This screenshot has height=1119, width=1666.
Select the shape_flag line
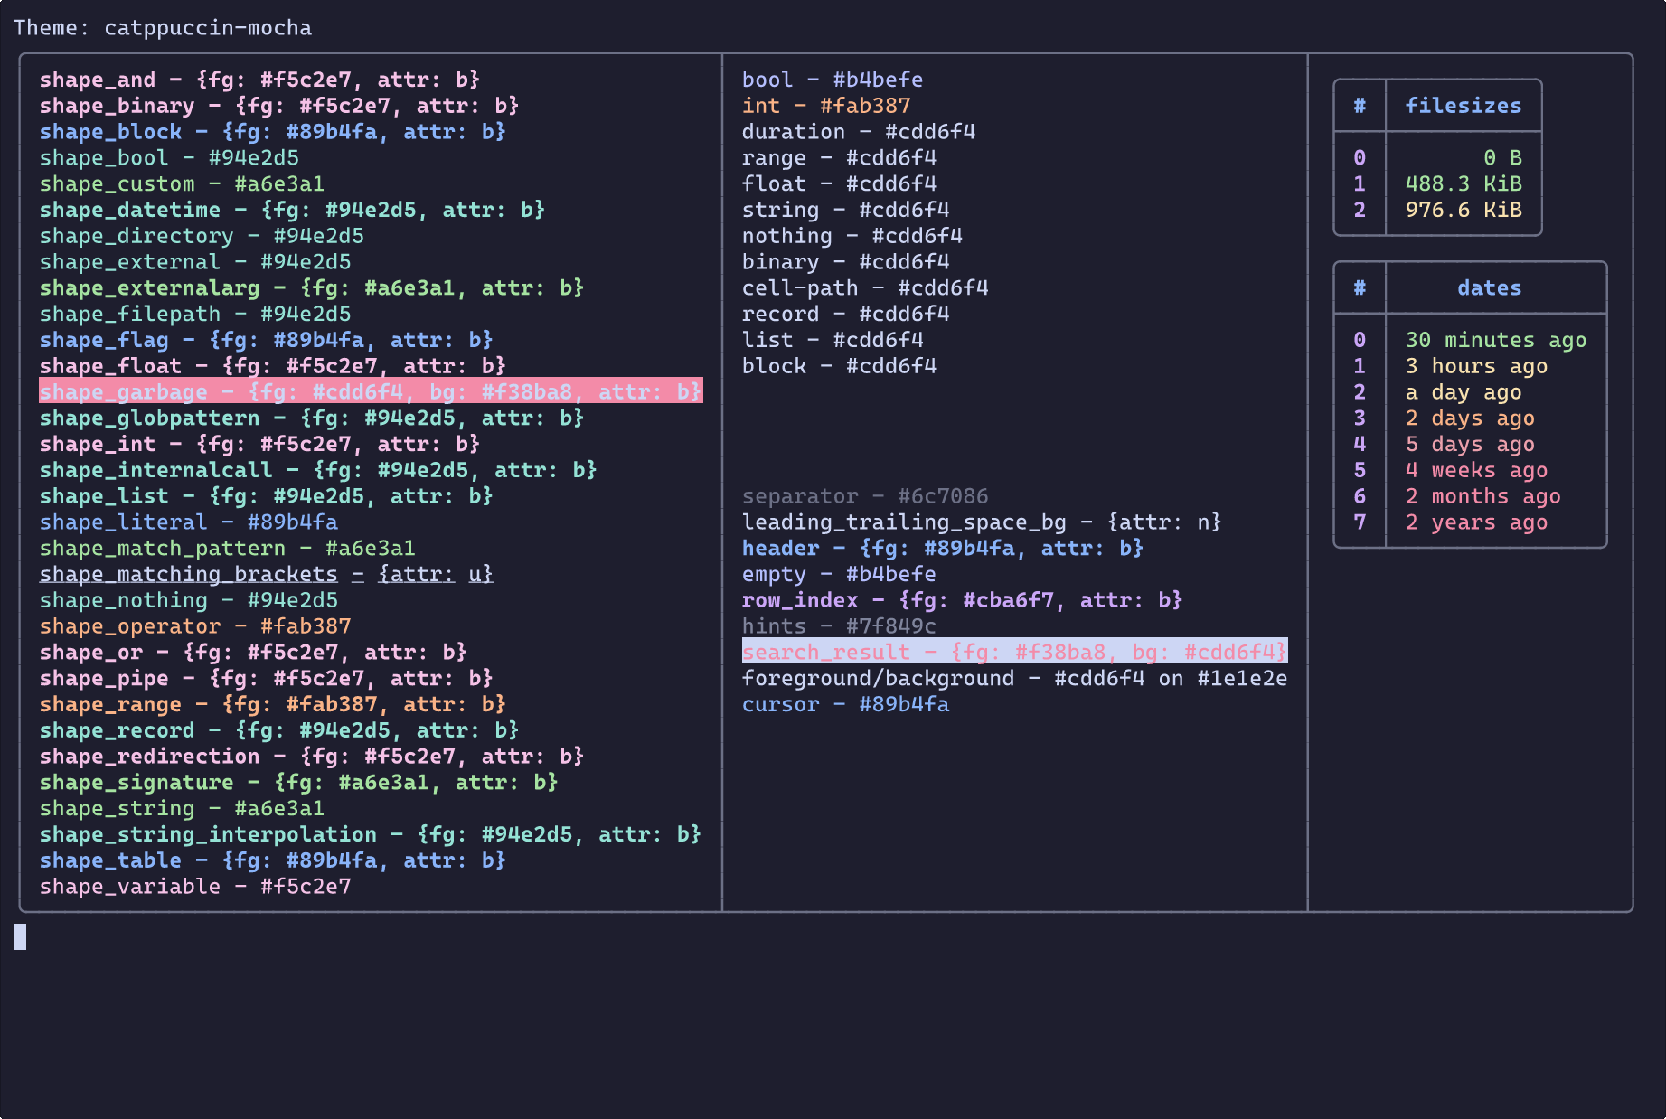click(267, 340)
